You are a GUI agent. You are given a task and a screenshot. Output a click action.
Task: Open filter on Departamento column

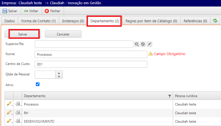tap(169, 96)
